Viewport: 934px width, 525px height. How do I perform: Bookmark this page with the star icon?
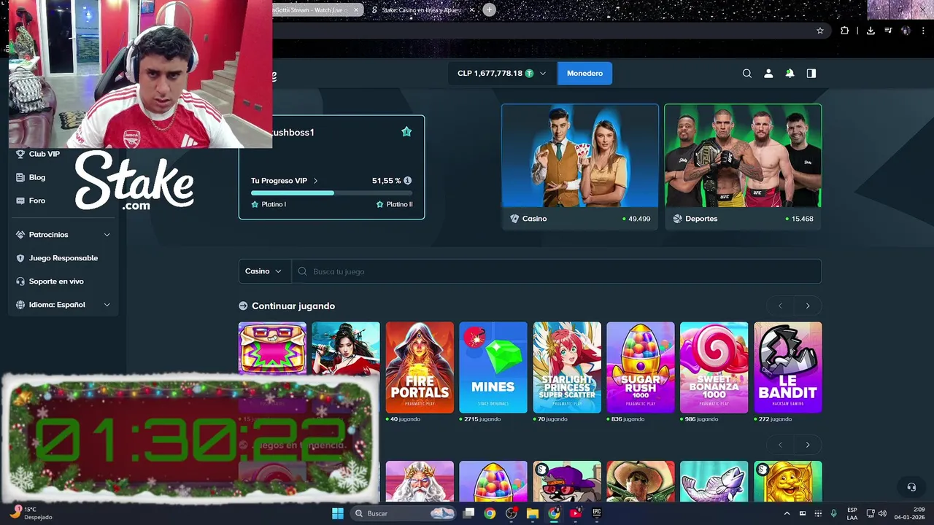820,31
